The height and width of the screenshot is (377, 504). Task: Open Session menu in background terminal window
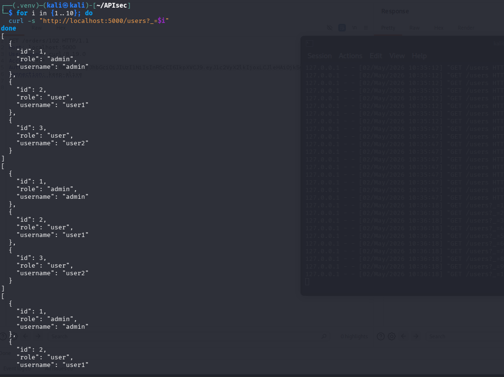click(x=320, y=56)
